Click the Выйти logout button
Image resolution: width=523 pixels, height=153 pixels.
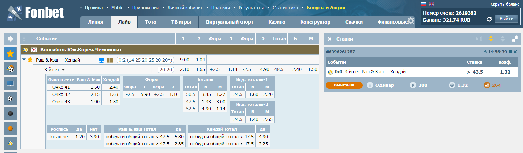click(506, 19)
